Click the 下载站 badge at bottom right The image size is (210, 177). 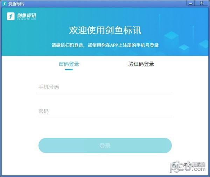198,164
